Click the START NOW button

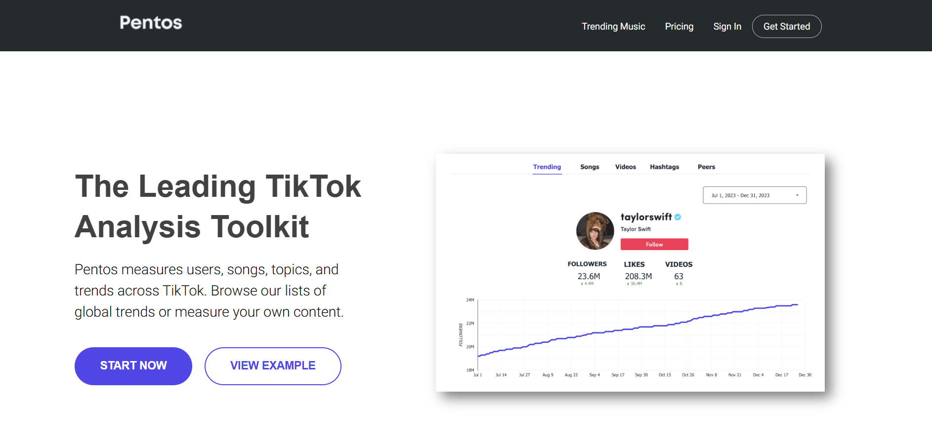tap(133, 366)
